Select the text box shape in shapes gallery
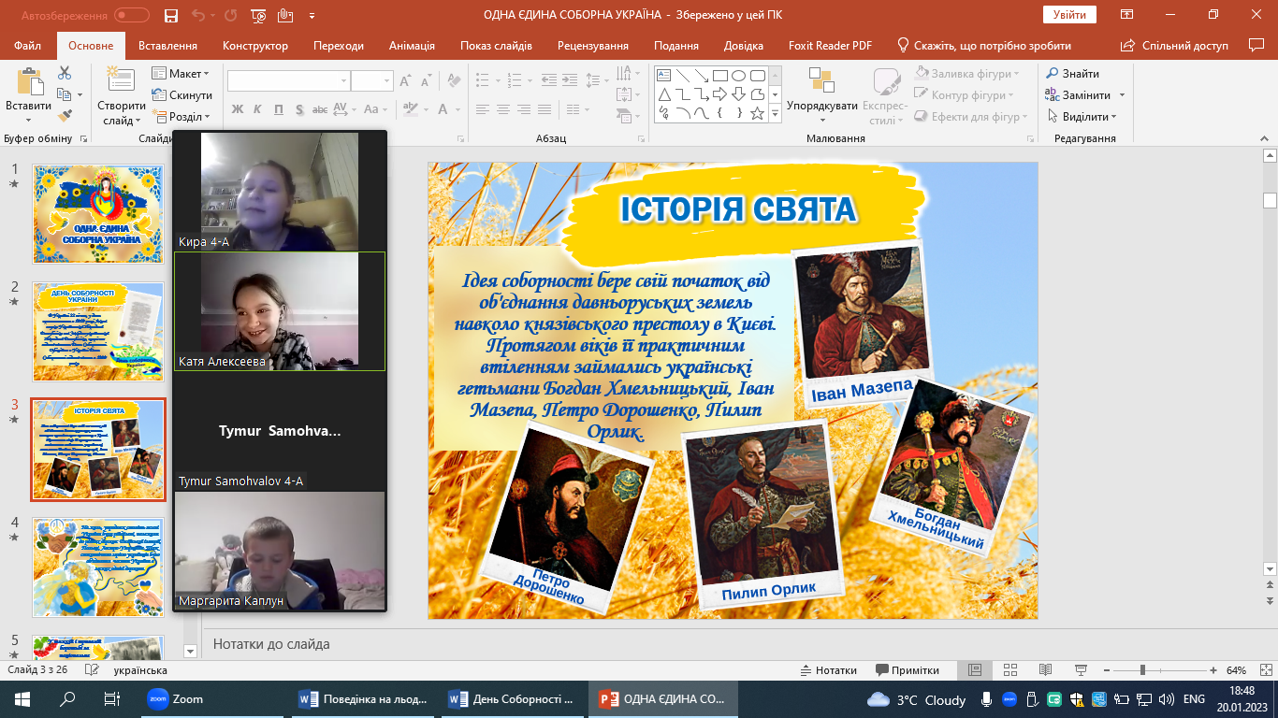The width and height of the screenshot is (1278, 718). pos(663,76)
